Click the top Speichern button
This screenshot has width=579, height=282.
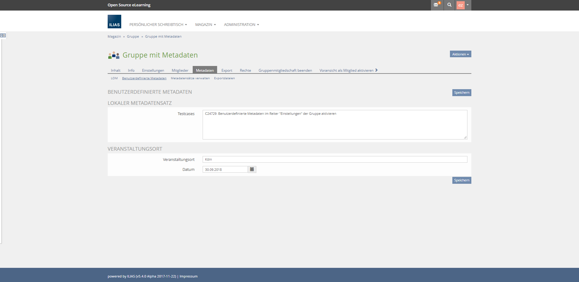(461, 92)
